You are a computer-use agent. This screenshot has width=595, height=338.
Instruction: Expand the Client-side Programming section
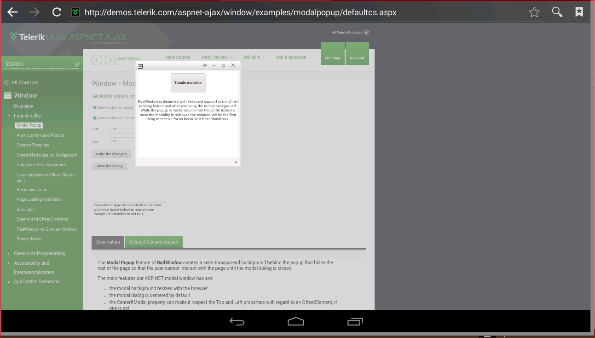tap(9, 254)
